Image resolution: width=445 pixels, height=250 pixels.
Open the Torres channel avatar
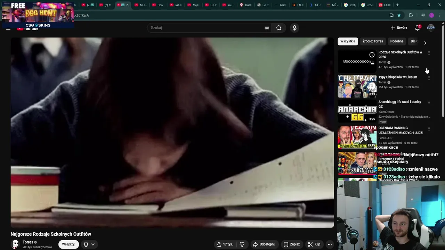(x=15, y=244)
